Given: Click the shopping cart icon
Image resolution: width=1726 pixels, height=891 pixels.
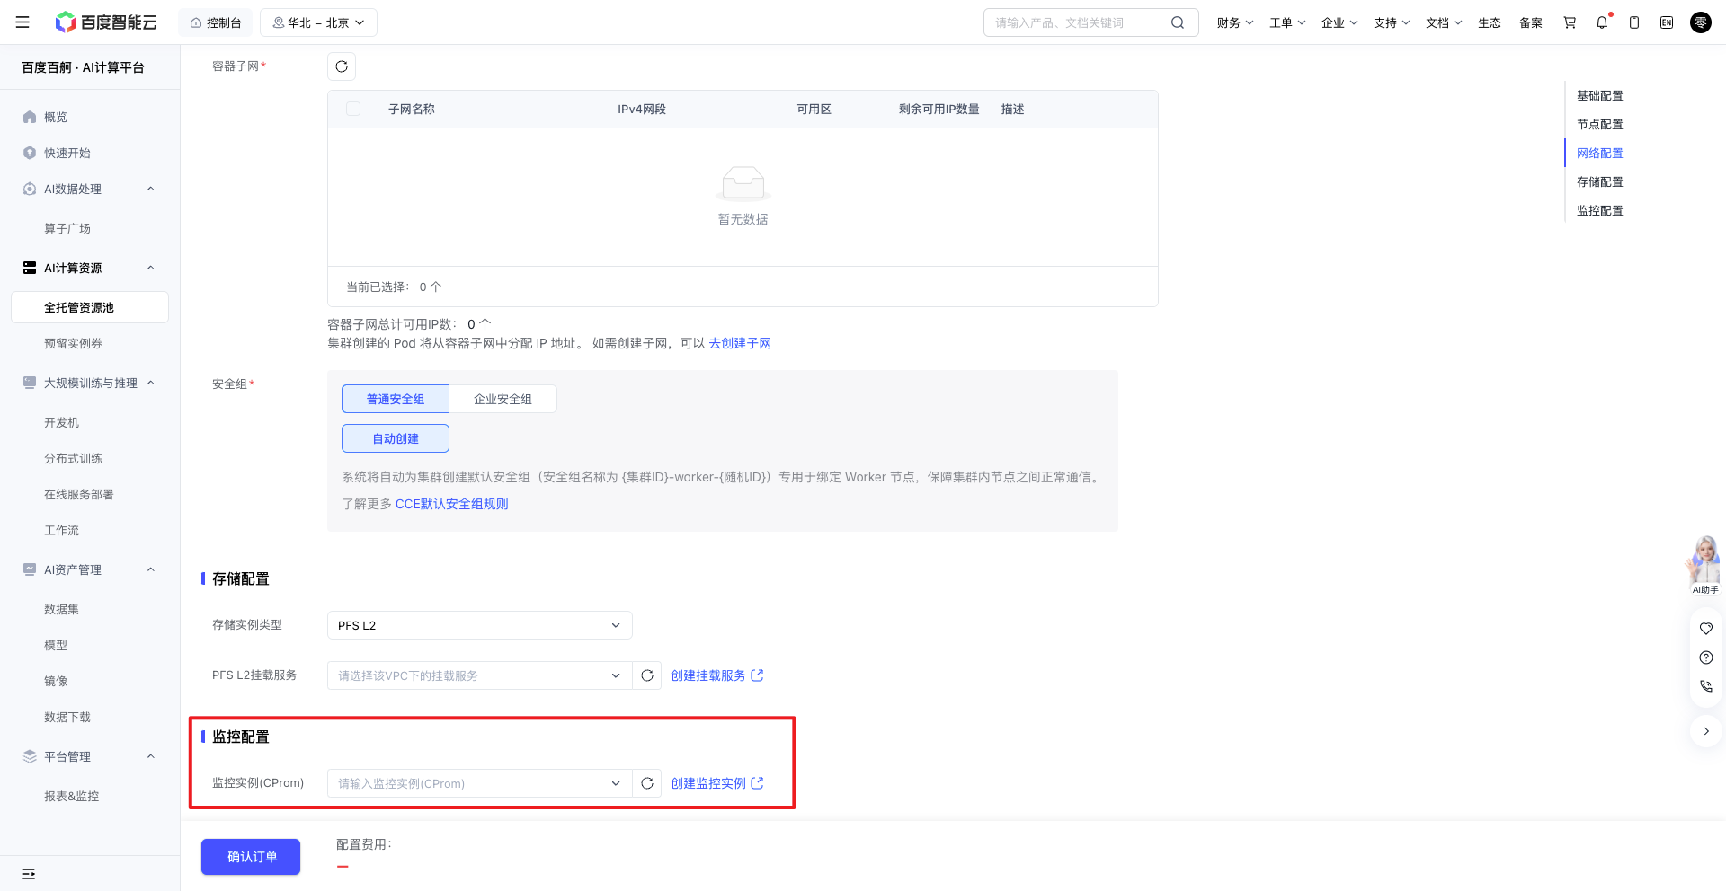Looking at the screenshot, I should [1570, 22].
